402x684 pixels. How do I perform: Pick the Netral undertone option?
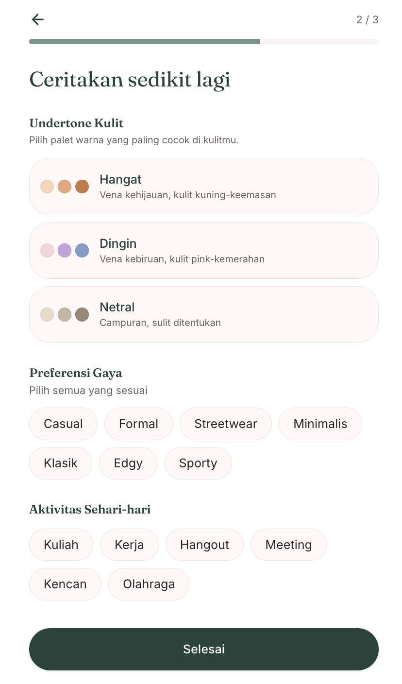click(204, 314)
